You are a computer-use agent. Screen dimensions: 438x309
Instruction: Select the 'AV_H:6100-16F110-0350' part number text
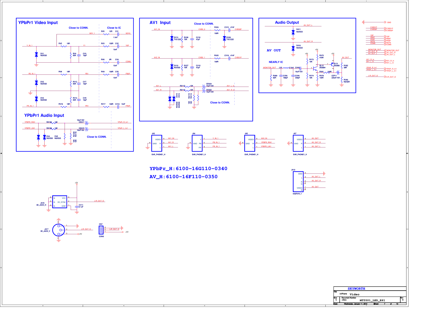[x=183, y=177]
